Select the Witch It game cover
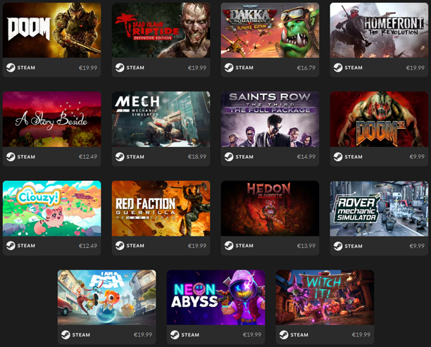The height and width of the screenshot is (347, 431). [325, 297]
